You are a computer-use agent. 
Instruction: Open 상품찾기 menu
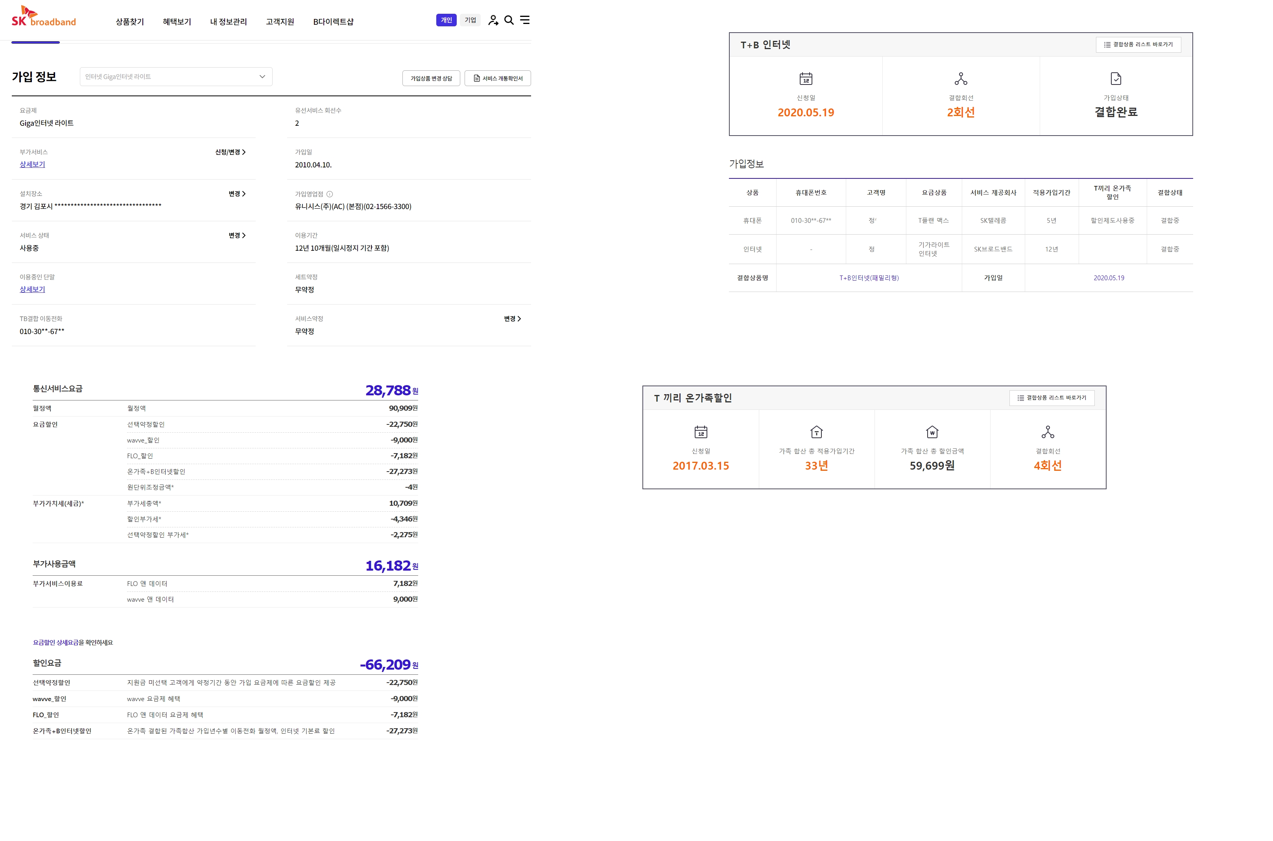129,22
